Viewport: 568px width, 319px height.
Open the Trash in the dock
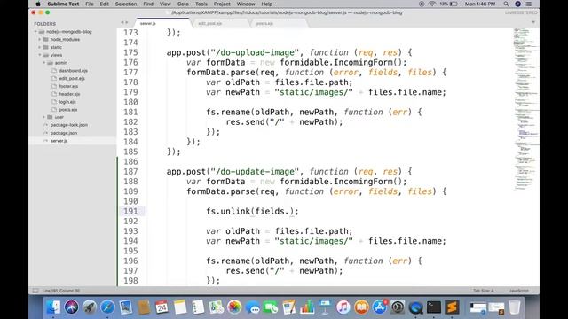pyautogui.click(x=515, y=307)
